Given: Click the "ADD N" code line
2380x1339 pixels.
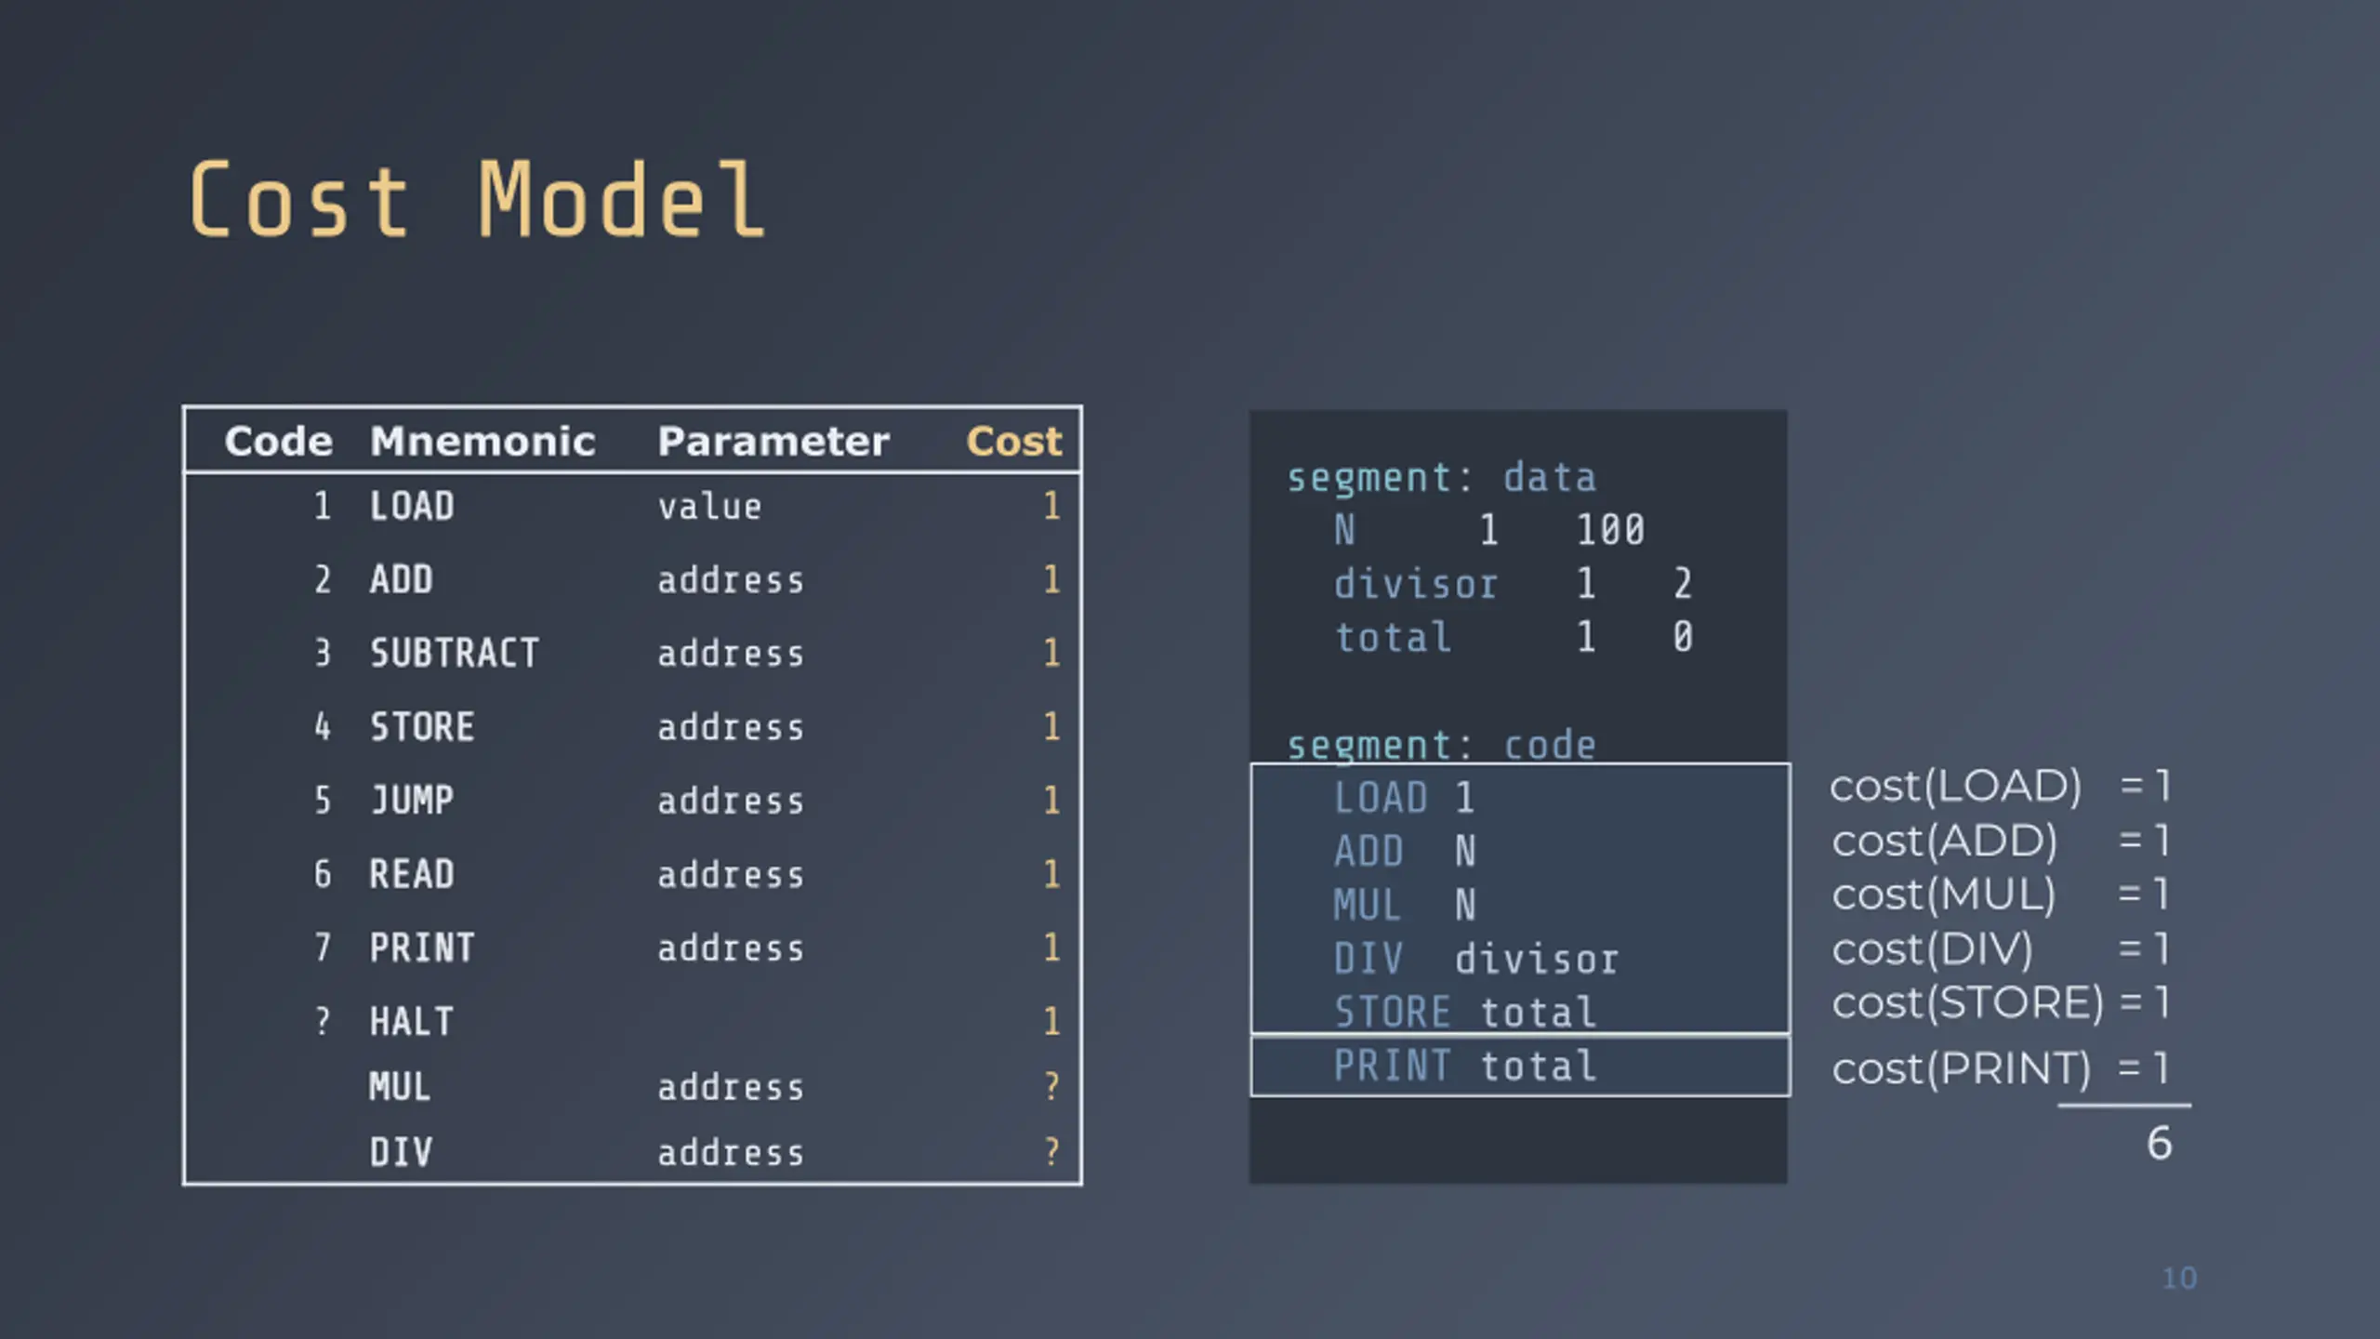Looking at the screenshot, I should pyautogui.click(x=1404, y=851).
